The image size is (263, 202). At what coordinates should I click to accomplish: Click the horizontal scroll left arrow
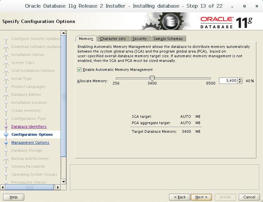tap(3, 187)
